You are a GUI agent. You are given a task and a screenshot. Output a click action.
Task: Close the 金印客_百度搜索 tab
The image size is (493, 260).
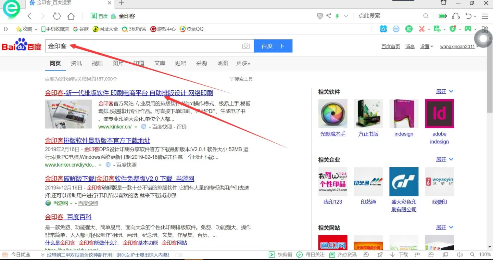[x=110, y=3]
